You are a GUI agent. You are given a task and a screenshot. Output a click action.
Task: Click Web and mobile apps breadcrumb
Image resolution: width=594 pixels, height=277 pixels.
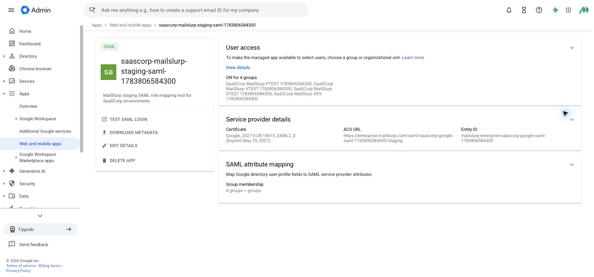click(130, 25)
